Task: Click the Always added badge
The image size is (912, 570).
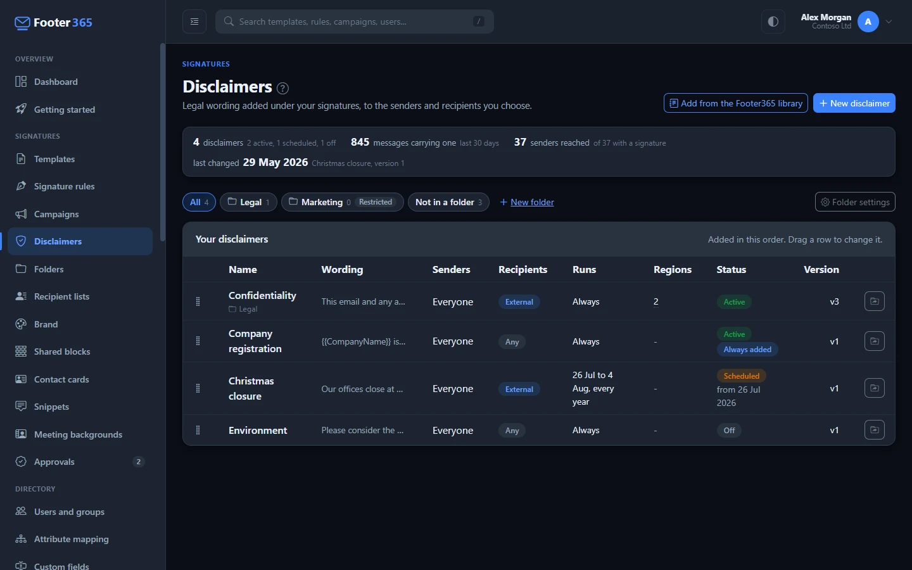Action: pyautogui.click(x=747, y=350)
